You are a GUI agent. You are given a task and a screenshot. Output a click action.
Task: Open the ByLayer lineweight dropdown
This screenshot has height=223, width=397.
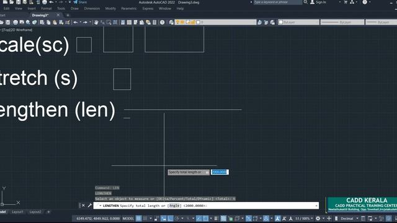(x=381, y=22)
